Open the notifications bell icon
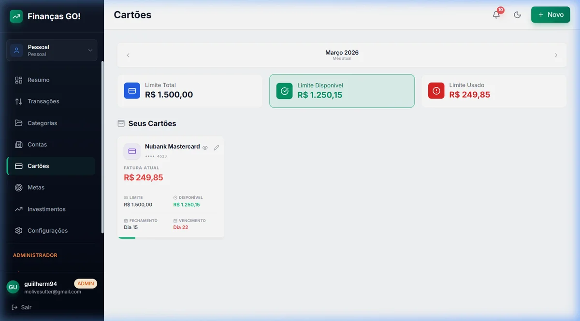 (496, 14)
